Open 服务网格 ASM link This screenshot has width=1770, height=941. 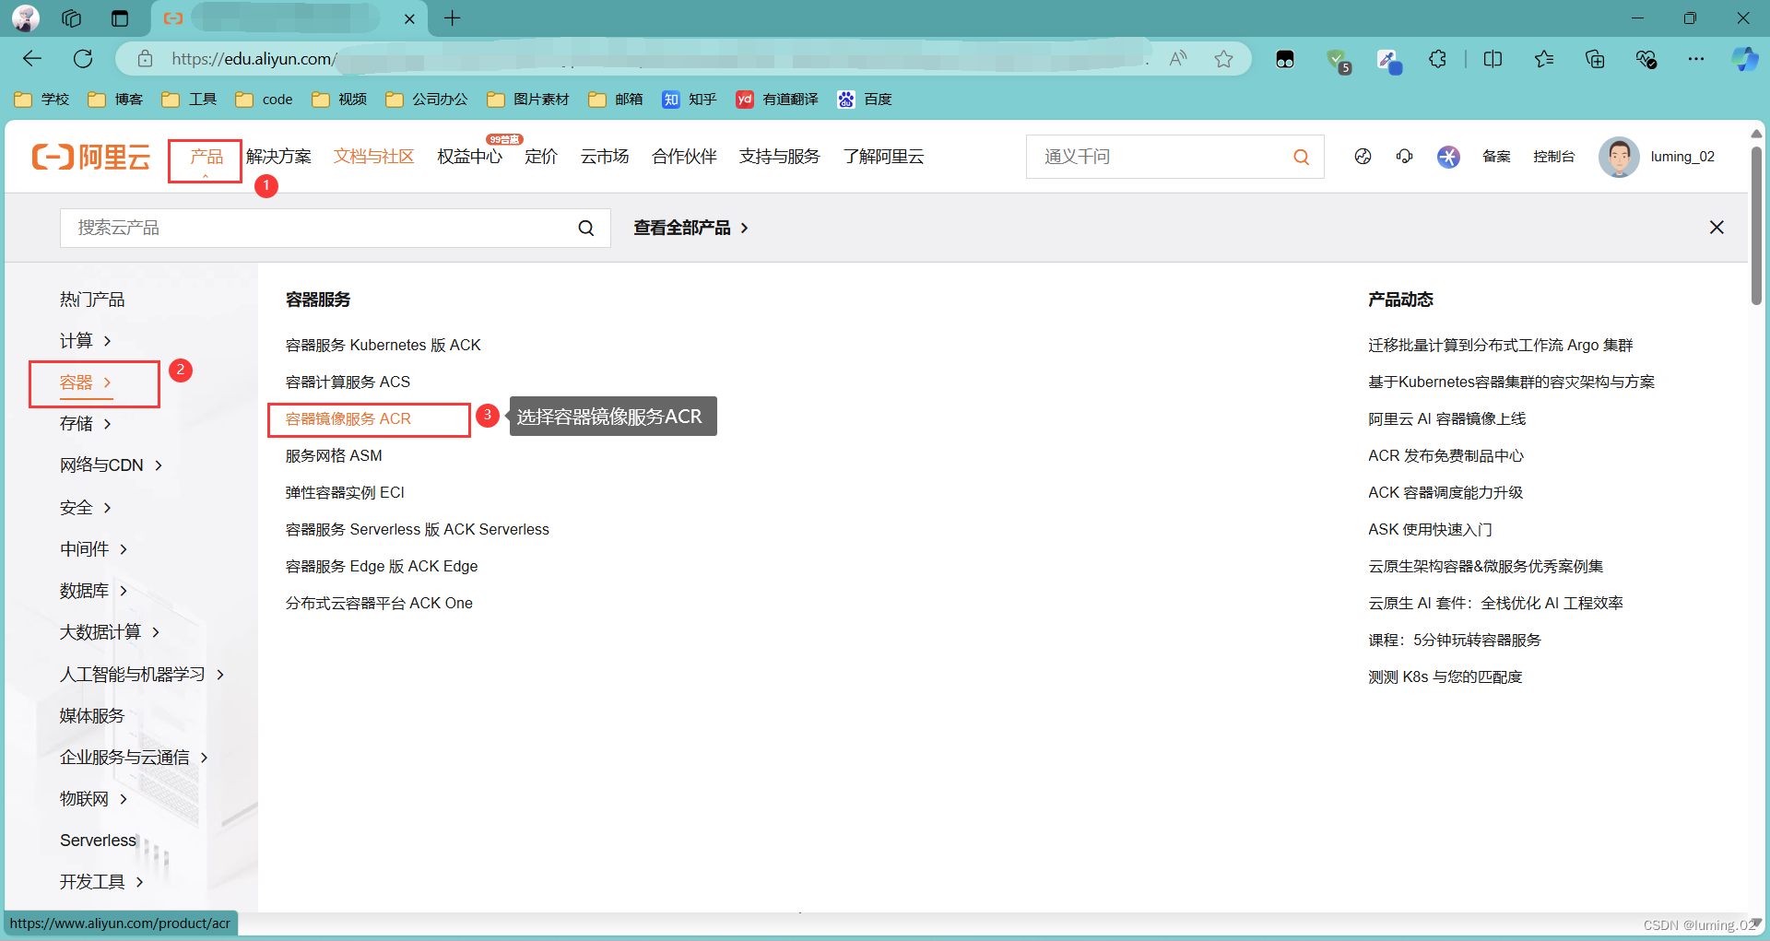click(x=334, y=456)
